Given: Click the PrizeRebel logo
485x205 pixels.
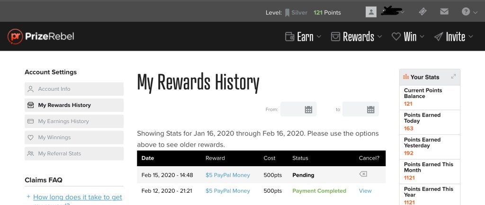Looking at the screenshot, I should (41, 36).
